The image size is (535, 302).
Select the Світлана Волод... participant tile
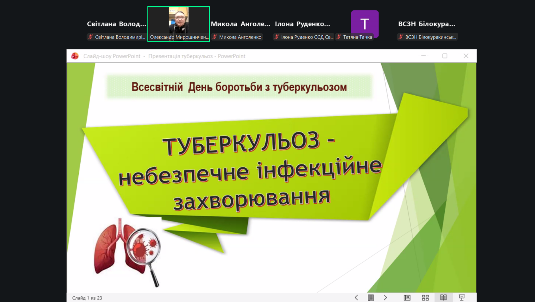pos(117,24)
